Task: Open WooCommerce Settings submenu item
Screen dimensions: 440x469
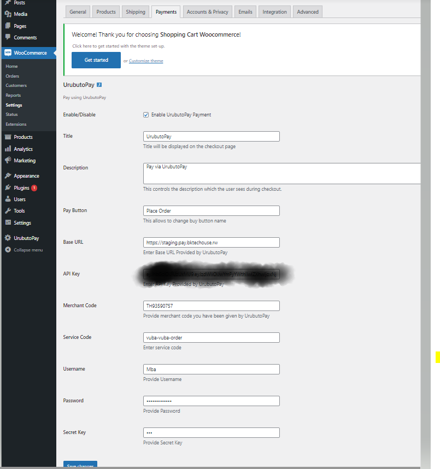Action: coord(14,105)
